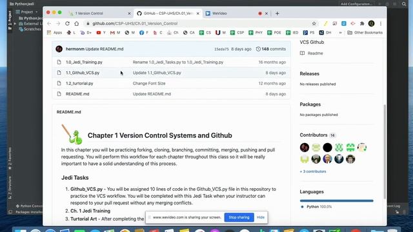
Task: Open the CA bookmark
Action: tap(188, 33)
